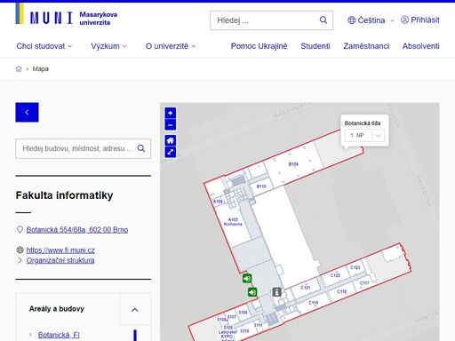Go to the home breadcrumb icon
455x341 pixels.
(19, 69)
